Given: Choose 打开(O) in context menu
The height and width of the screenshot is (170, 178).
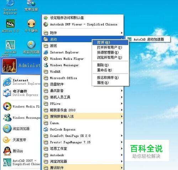Looking at the screenshot, I should (110, 42).
